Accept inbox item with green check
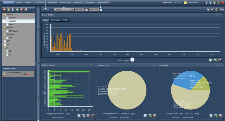The height and width of the screenshot is (121, 225). pos(25,74)
